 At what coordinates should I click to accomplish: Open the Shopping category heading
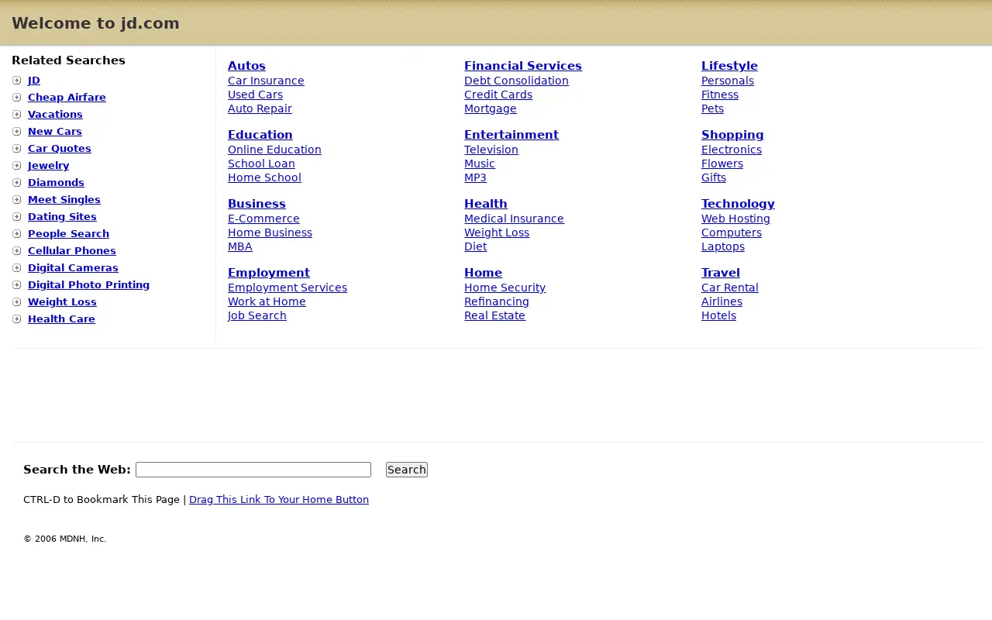(732, 135)
